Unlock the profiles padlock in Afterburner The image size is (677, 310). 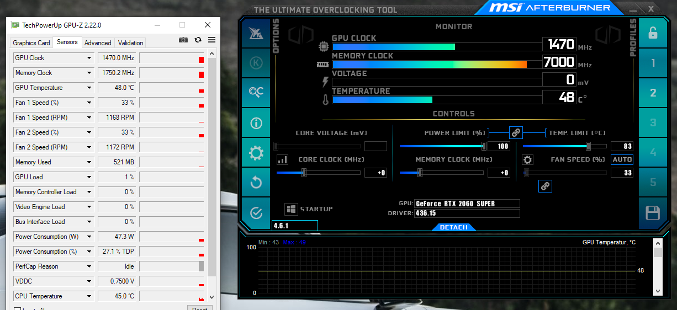[653, 33]
